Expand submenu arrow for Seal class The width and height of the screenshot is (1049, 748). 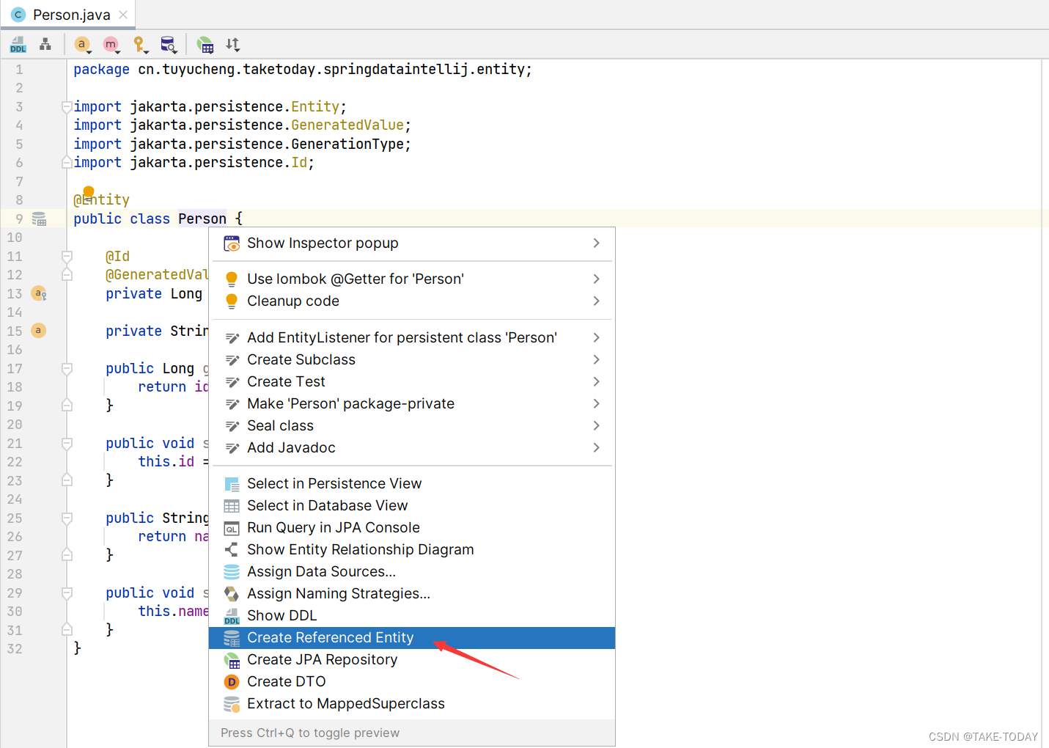click(x=597, y=425)
